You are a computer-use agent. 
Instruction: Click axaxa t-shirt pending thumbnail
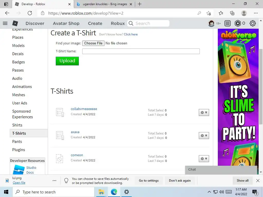coord(60,135)
